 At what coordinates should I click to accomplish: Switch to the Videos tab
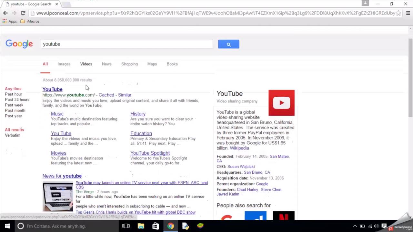coord(86,64)
